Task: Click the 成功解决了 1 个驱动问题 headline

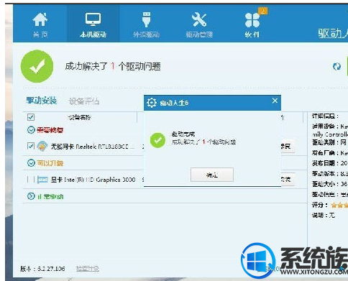Action: [x=113, y=66]
